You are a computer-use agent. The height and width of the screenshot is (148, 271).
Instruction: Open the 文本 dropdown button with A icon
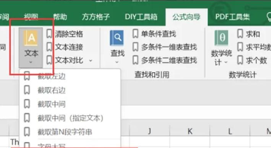click(x=31, y=48)
